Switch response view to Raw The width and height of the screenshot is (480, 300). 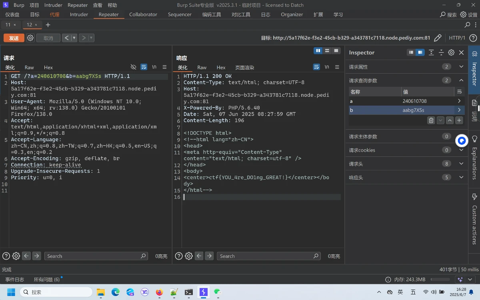[202, 67]
